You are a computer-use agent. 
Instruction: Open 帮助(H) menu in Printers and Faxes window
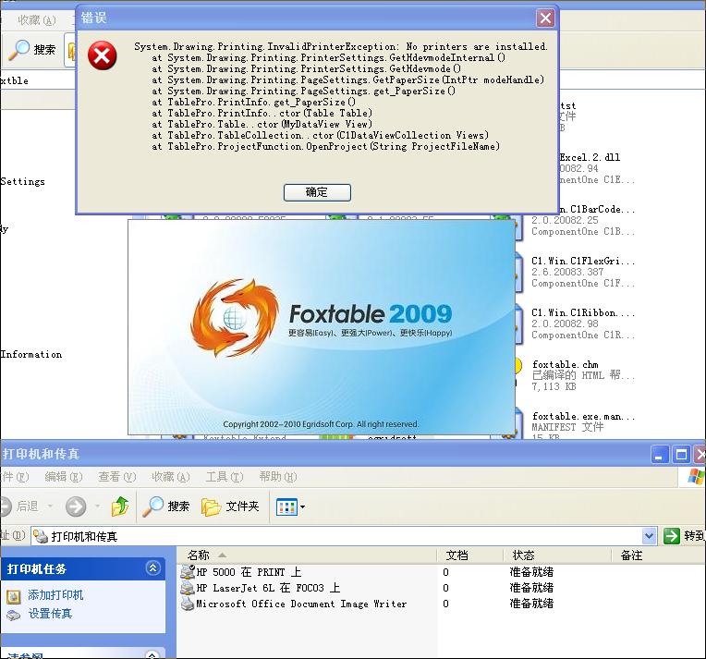tap(278, 477)
